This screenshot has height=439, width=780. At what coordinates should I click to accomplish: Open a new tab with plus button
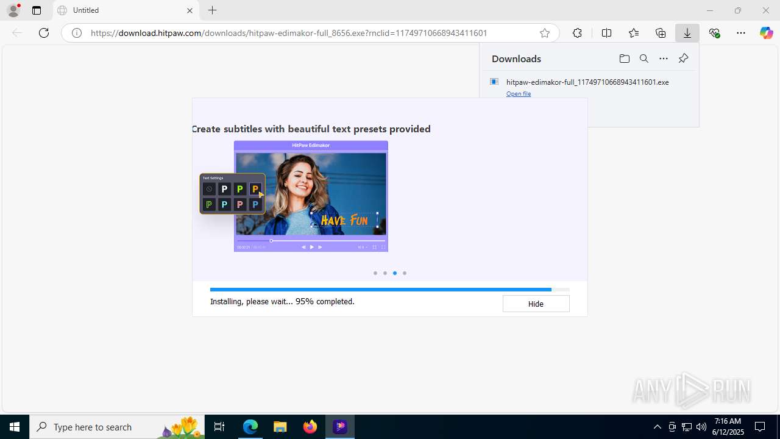pyautogui.click(x=212, y=10)
